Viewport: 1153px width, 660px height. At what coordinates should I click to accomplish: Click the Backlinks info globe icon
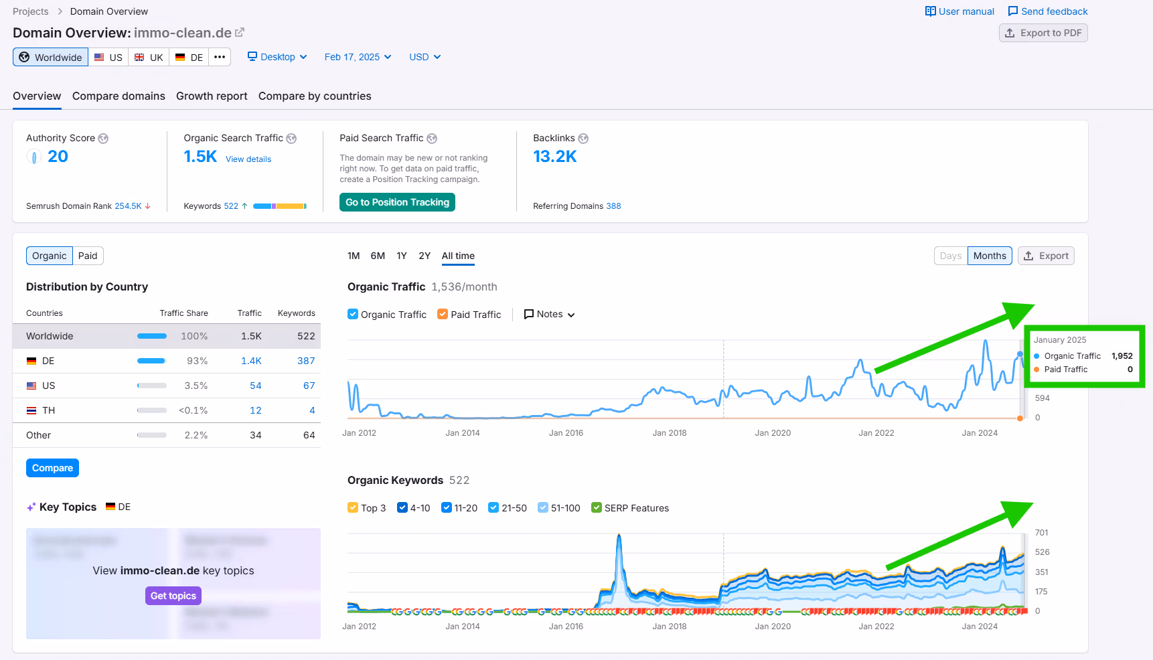583,139
